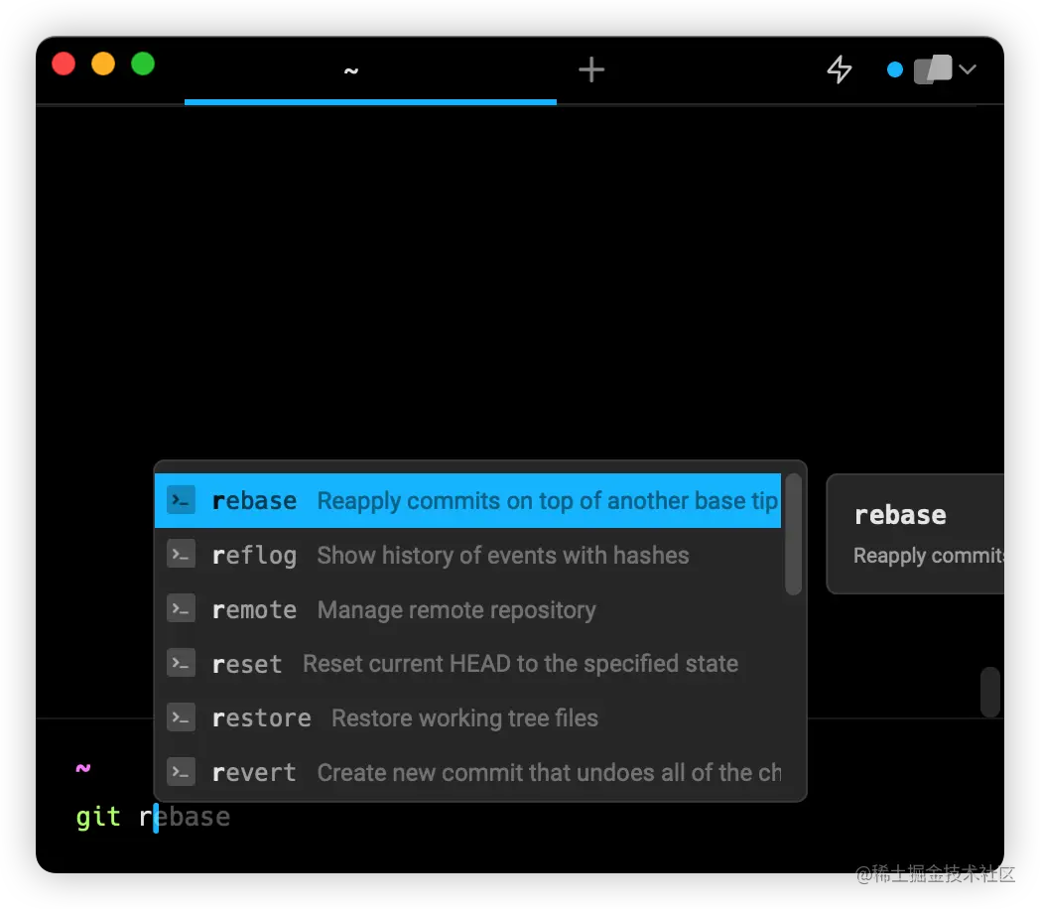1040x909 pixels.
Task: Open the profile avatar menu
Action: 933,68
